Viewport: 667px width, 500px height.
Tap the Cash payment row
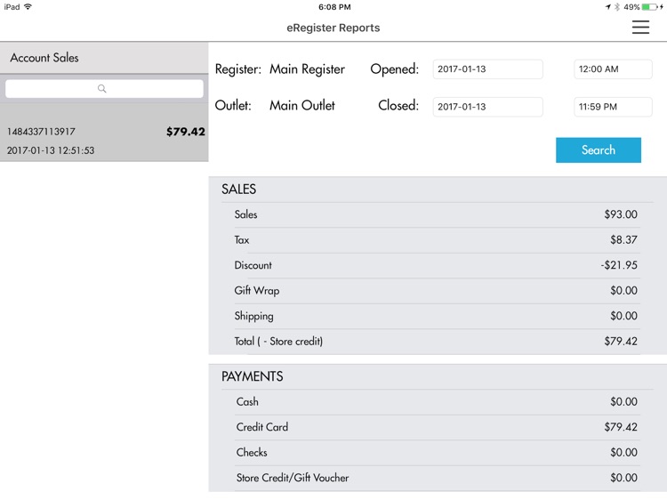click(x=436, y=402)
